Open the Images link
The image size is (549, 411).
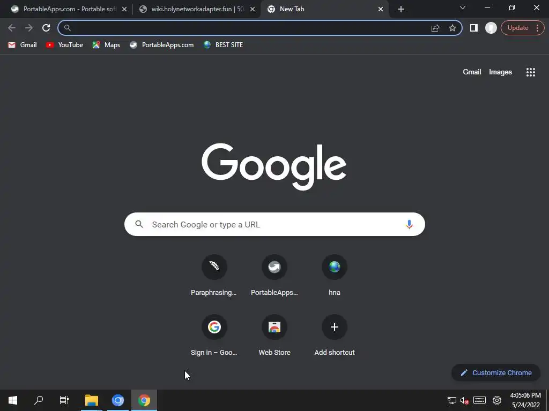coord(500,72)
